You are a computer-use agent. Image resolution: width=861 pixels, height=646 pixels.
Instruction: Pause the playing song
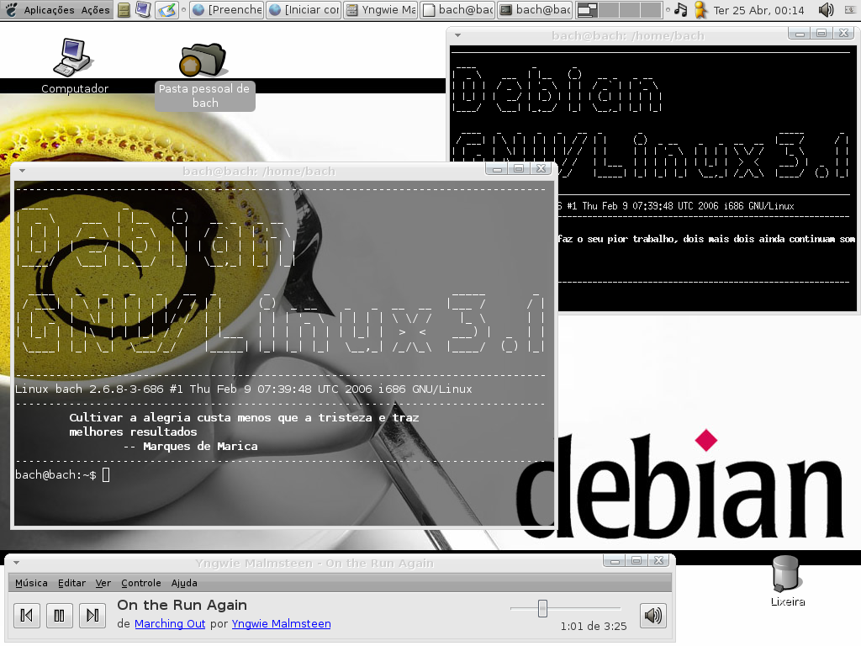click(60, 615)
